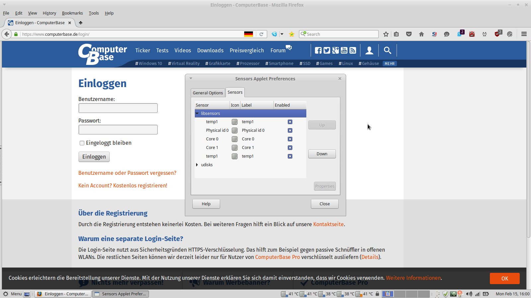The height and width of the screenshot is (298, 531).
Task: Open the dialog window menu arrow
Action: point(191,78)
